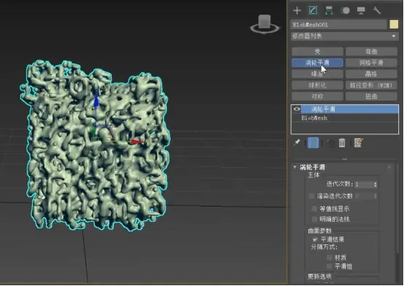
Task: Apply the 网格平滑 modifier button
Action: click(371, 63)
